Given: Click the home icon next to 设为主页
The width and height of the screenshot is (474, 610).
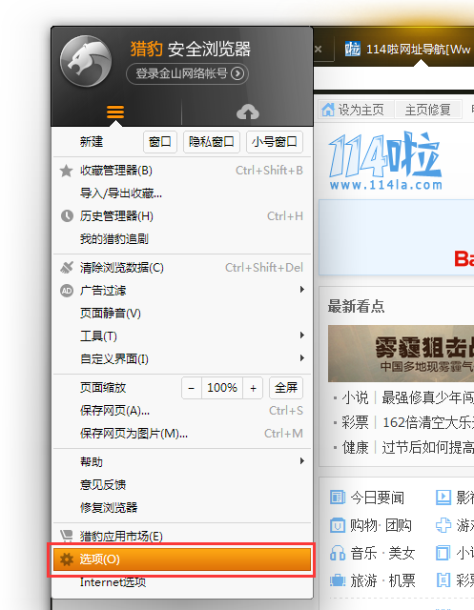Looking at the screenshot, I should pos(328,110).
